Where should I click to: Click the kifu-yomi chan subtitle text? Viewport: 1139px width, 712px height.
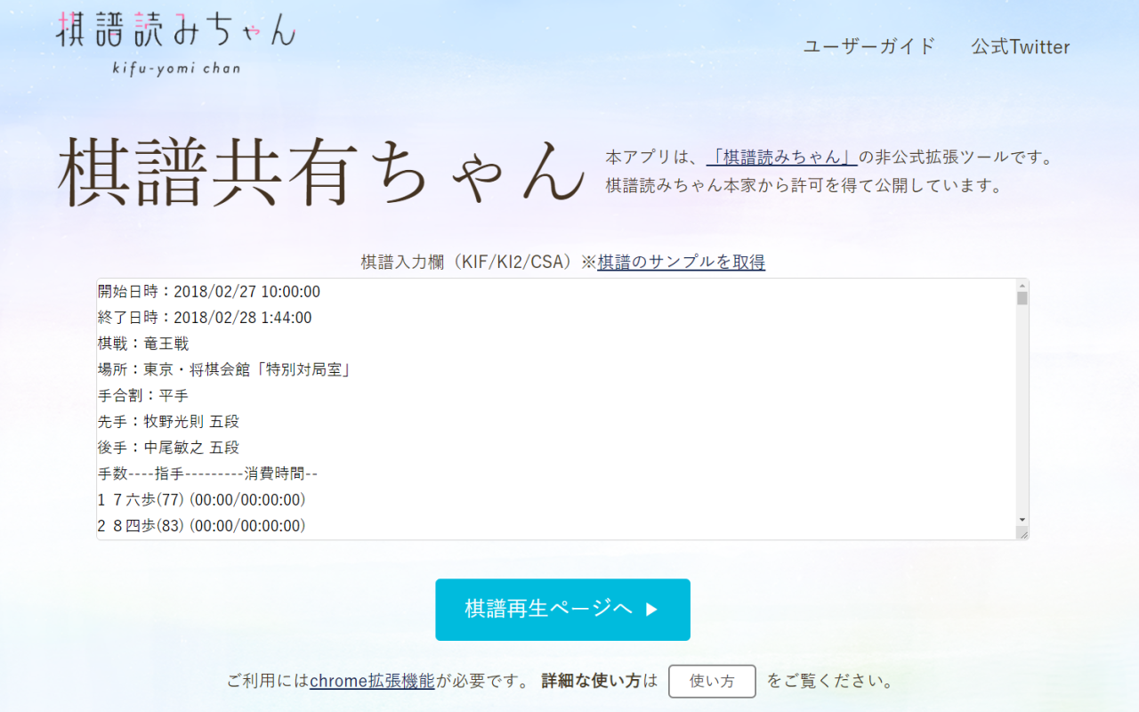tap(176, 68)
